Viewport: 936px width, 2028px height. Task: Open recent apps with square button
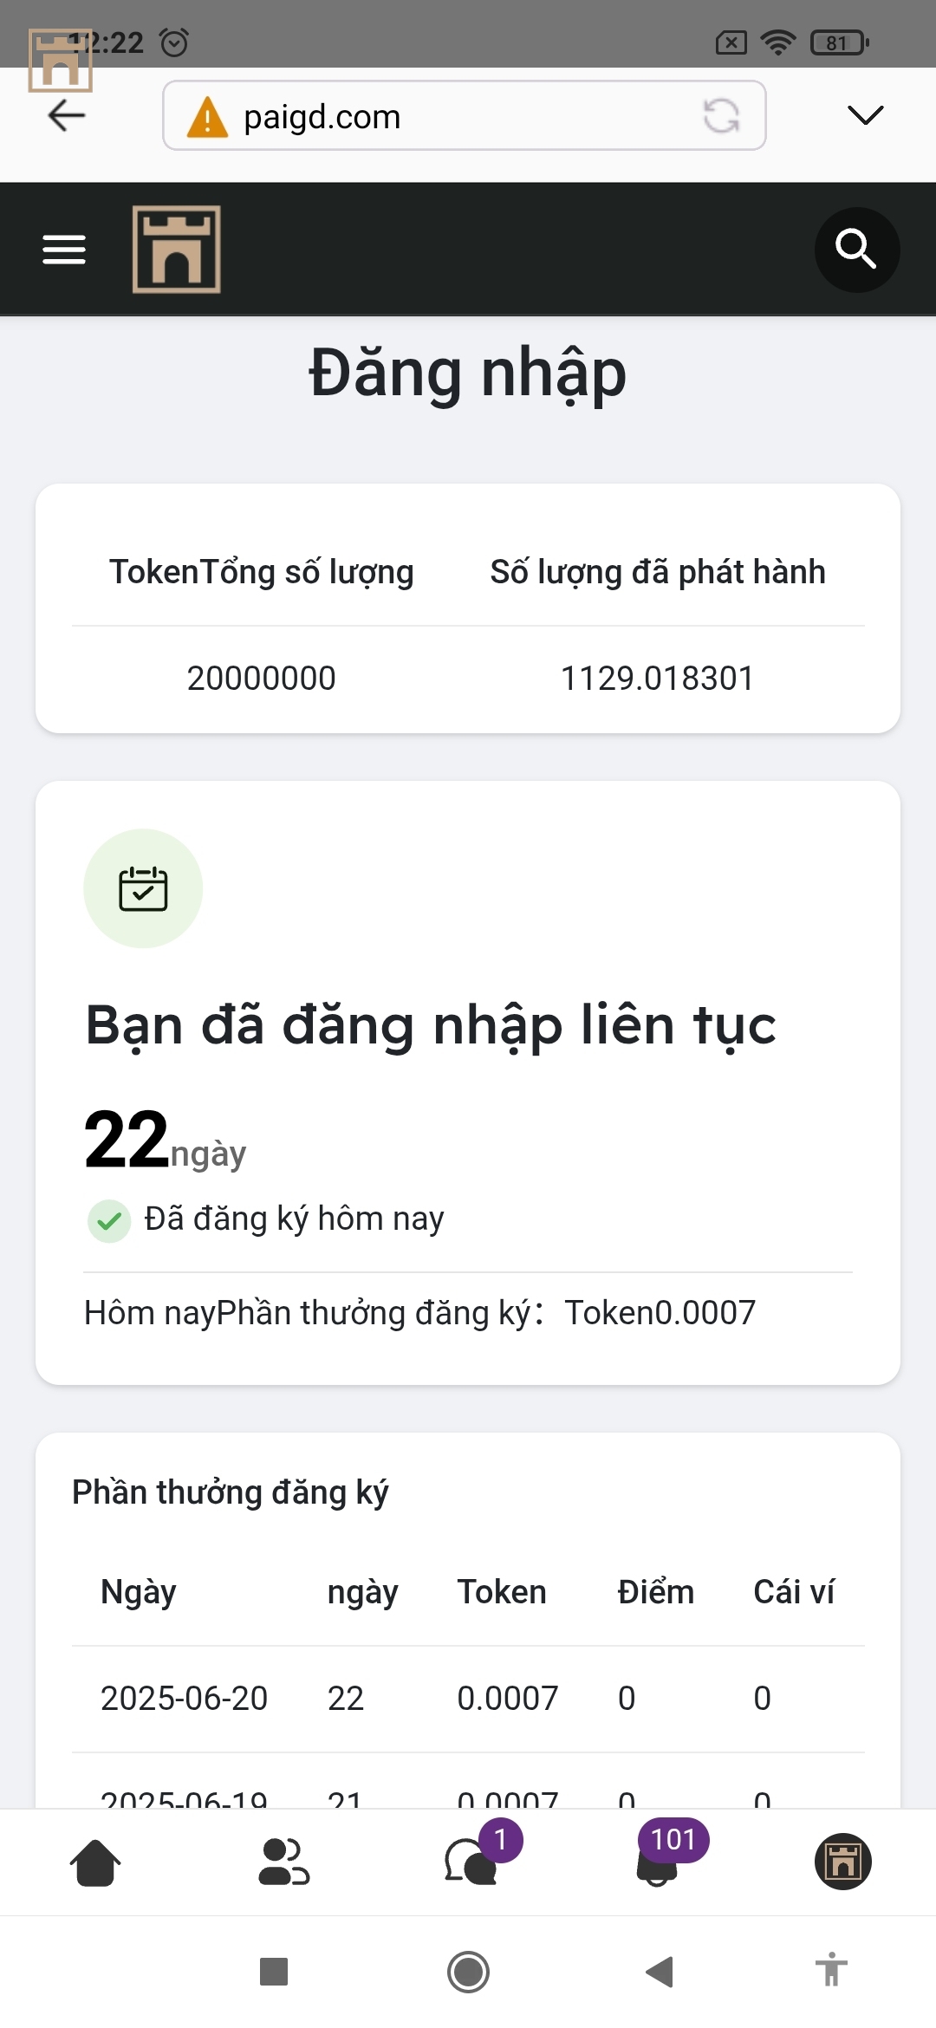[x=274, y=1972]
